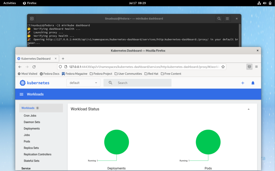The width and height of the screenshot is (275, 171).
Task: Create new resource with plus icon
Action: [x=243, y=83]
